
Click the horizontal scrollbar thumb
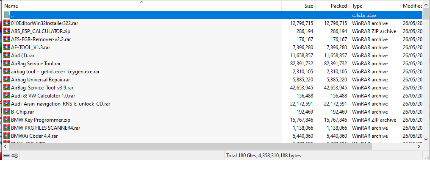(190, 147)
